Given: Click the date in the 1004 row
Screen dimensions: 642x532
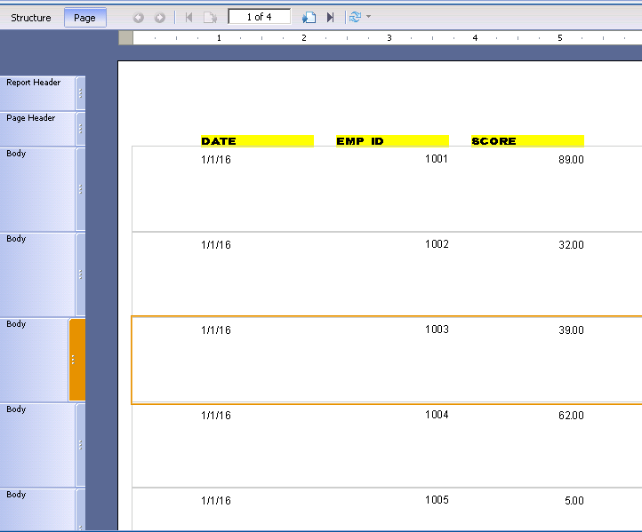Looking at the screenshot, I should (216, 416).
